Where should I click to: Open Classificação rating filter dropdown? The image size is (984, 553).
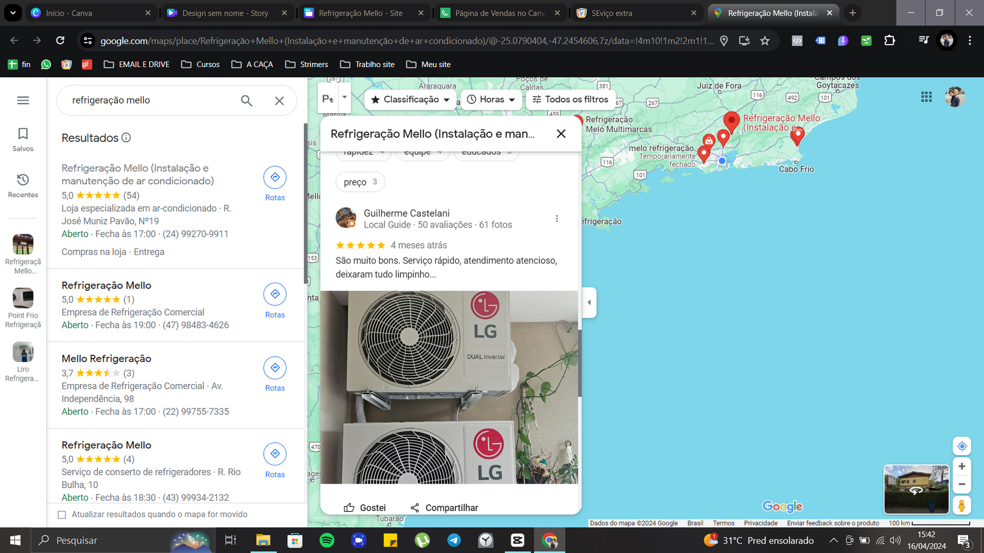click(x=410, y=100)
